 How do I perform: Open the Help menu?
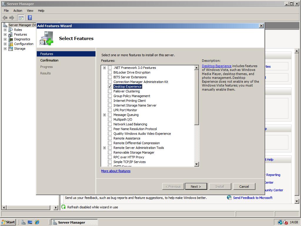(x=41, y=11)
